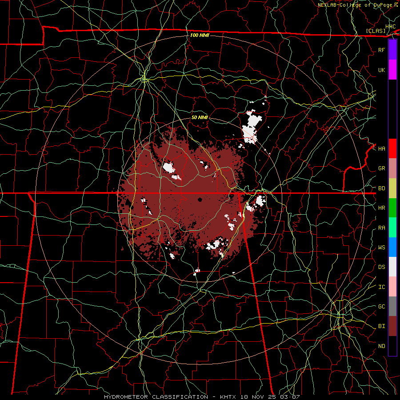Select the HR legend label
The image size is (400, 400).
[382, 208]
